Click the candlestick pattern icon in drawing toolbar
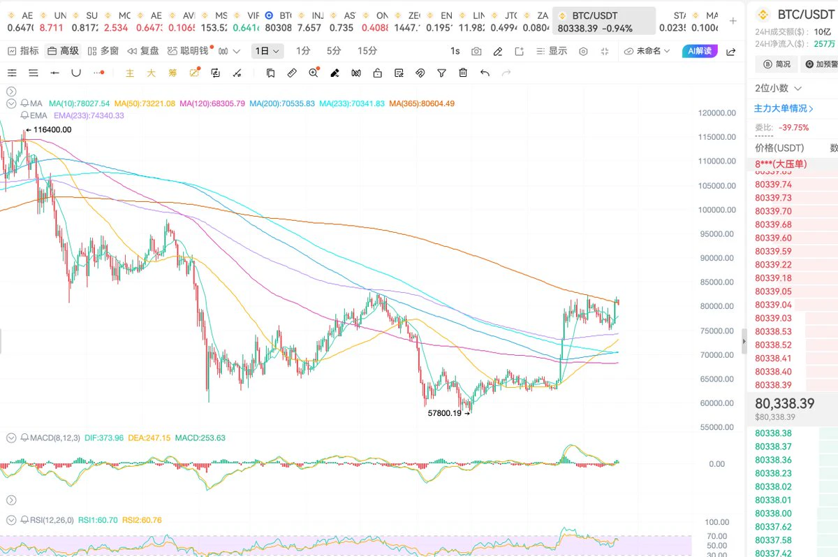This screenshot has width=838, height=557. click(356, 73)
